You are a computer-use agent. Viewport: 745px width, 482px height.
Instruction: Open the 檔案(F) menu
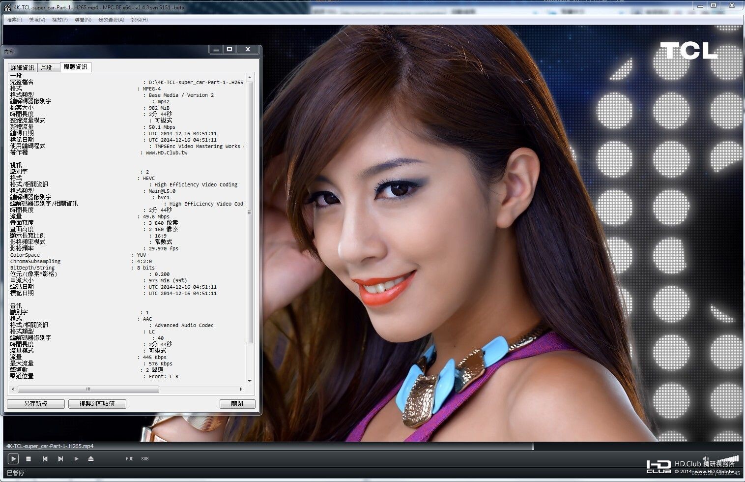click(14, 20)
